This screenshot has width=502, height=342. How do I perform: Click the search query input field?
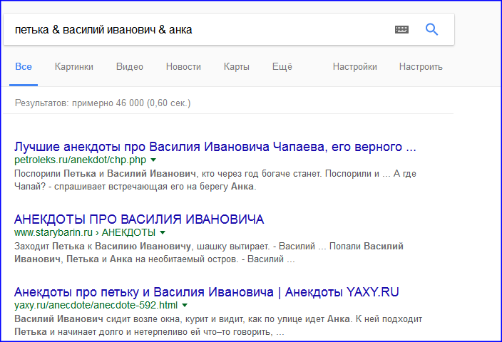click(193, 30)
